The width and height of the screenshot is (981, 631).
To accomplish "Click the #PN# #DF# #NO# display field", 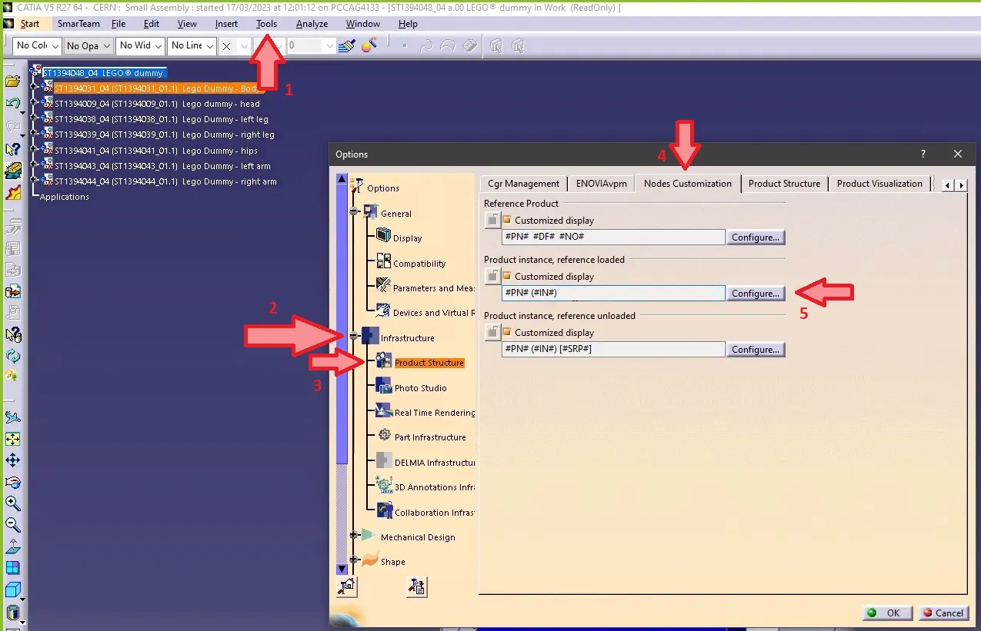I will (613, 237).
